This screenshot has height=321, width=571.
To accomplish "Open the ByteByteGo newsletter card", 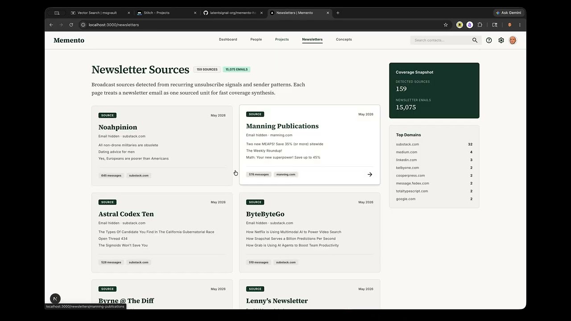I will (310, 232).
